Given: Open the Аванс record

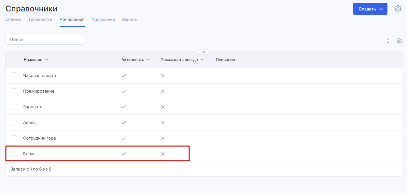Looking at the screenshot, I should [x=29, y=123].
